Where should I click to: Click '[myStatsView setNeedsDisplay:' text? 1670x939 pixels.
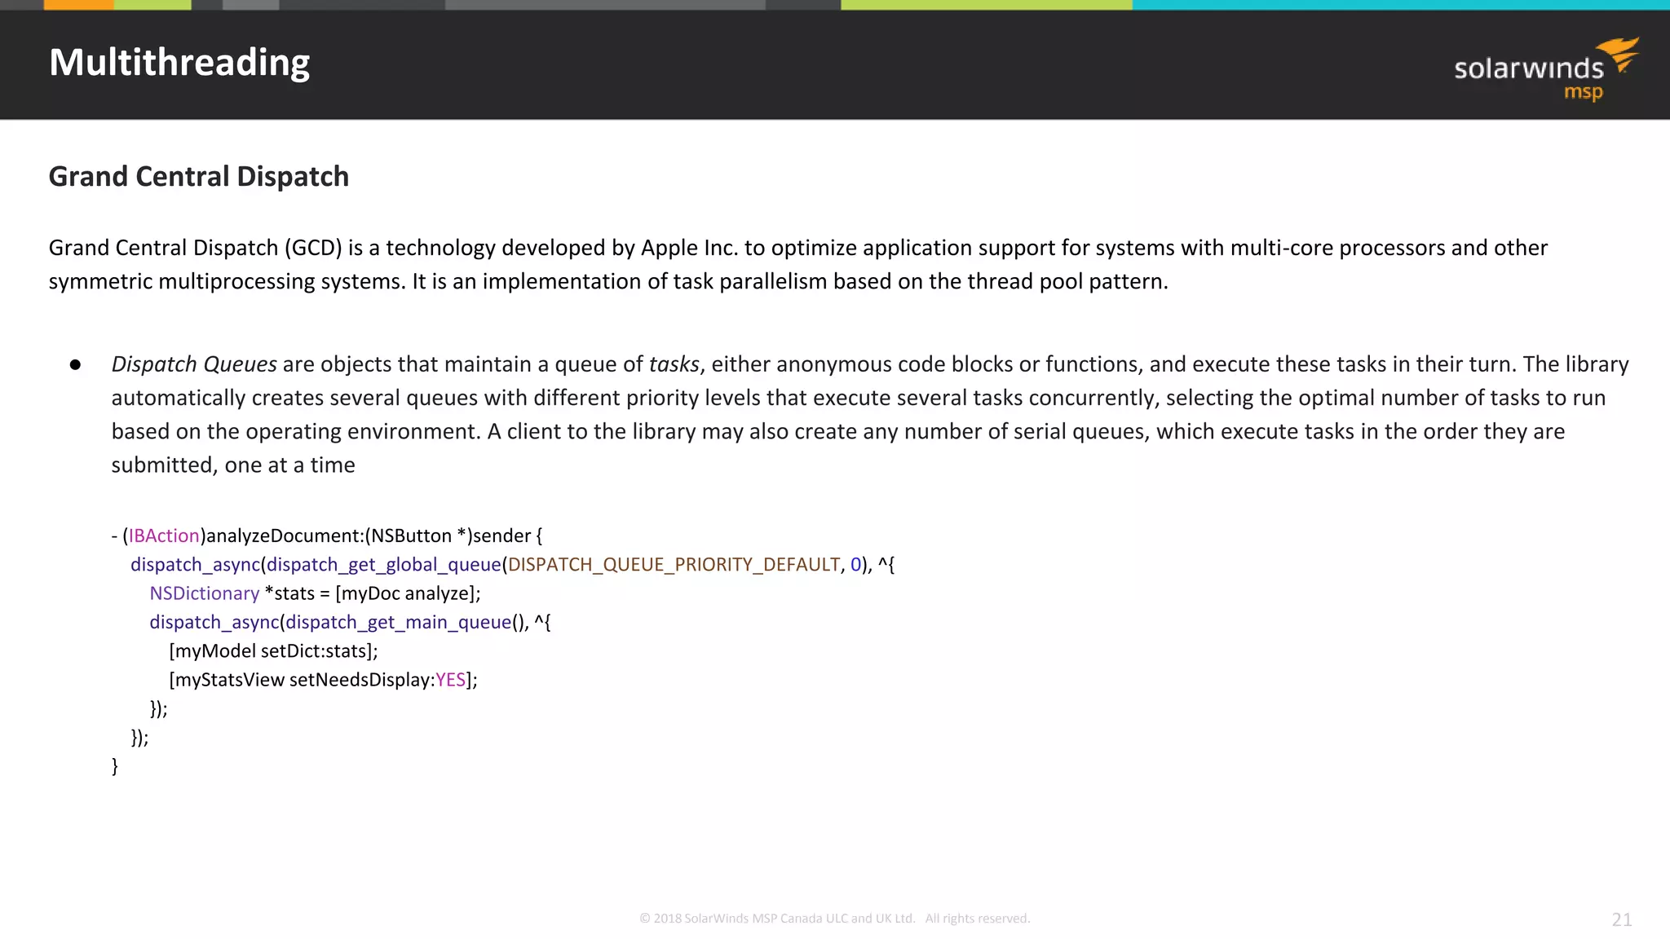tap(302, 680)
